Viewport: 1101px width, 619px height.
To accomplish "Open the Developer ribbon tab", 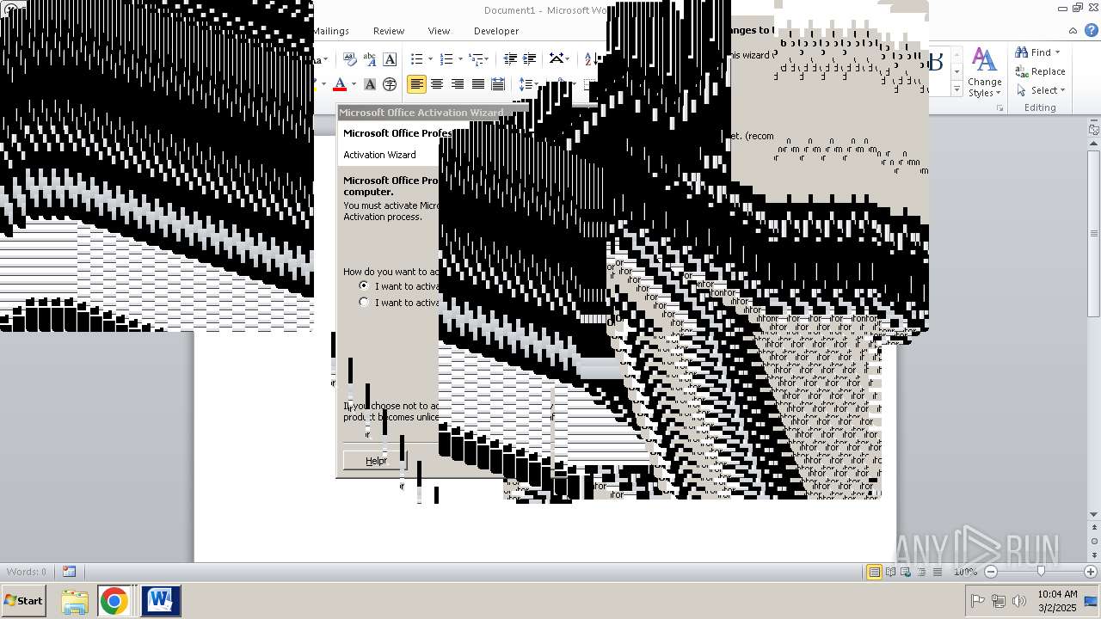I will tap(496, 31).
